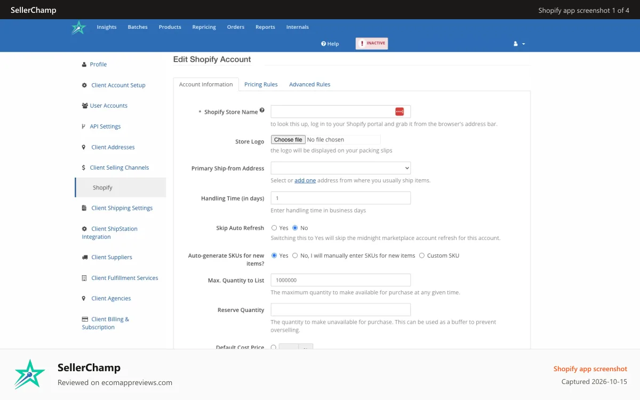The image size is (640, 400).
Task: Click the Client Fulfillment Services building icon
Action: (84, 278)
